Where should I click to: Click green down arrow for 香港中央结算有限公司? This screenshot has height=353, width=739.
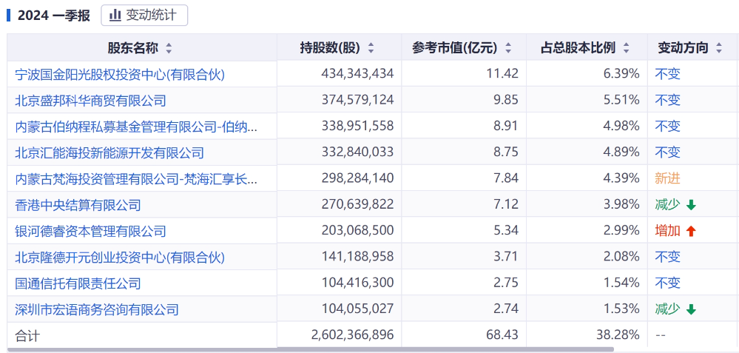point(691,205)
